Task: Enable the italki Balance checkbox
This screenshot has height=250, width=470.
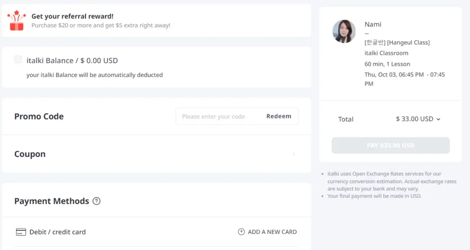Action: (18, 60)
